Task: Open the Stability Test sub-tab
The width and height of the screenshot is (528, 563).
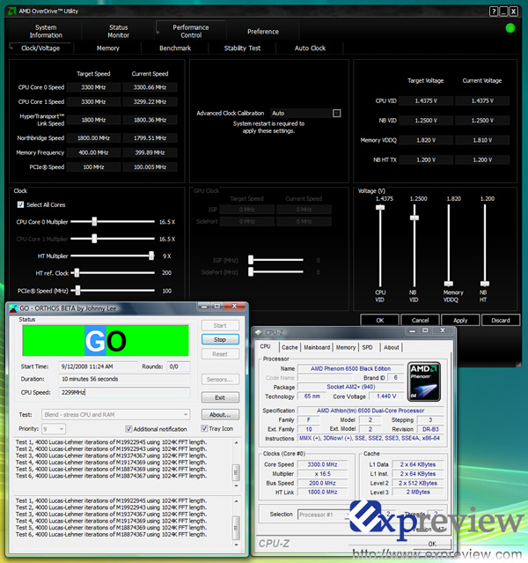Action: tap(242, 48)
